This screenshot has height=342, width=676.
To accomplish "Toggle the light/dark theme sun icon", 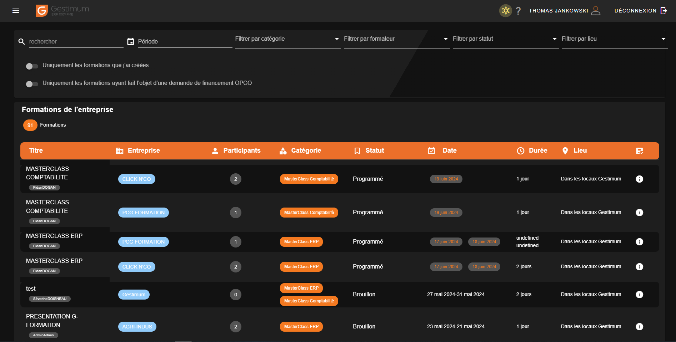I will 505,11.
